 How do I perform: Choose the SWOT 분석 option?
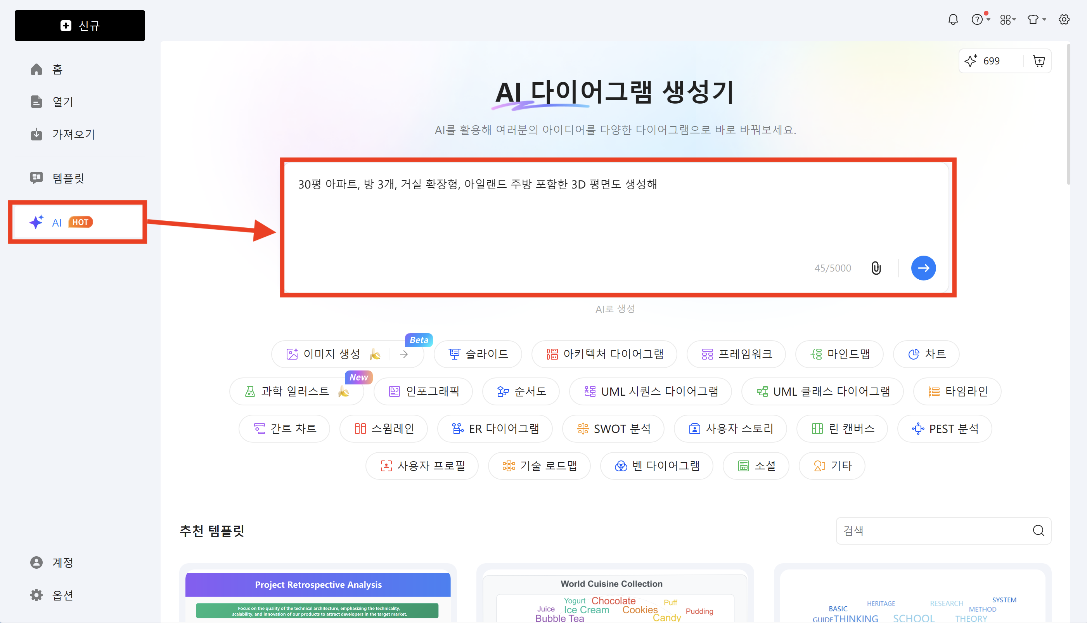[613, 429]
